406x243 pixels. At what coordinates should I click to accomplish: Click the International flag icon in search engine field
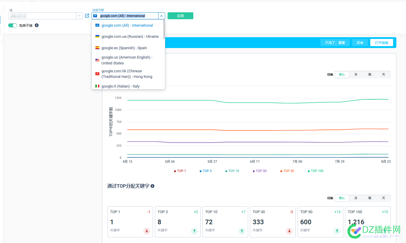(x=95, y=16)
